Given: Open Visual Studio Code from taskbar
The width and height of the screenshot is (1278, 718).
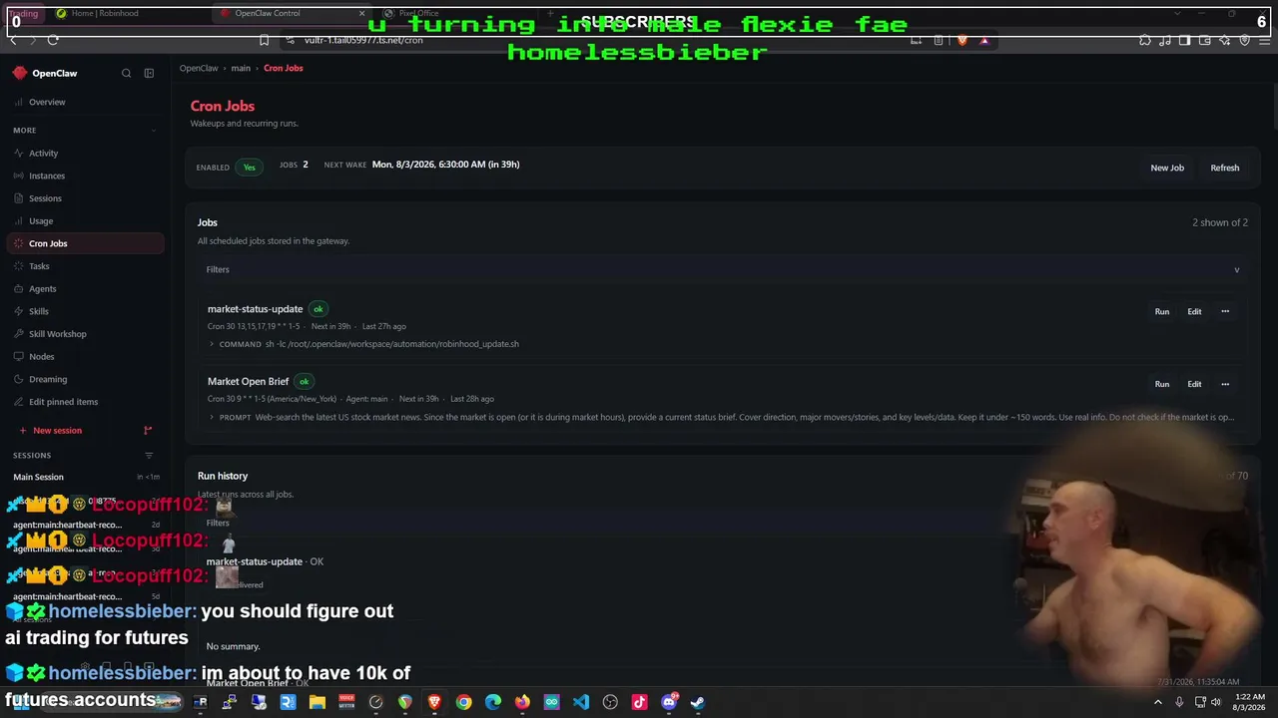Looking at the screenshot, I should (x=581, y=702).
